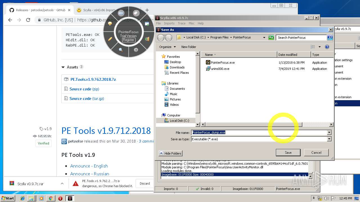Viewport: 360px width, 202px height.
Task: Click the search magnifier in Save As
Action: coord(330,37)
